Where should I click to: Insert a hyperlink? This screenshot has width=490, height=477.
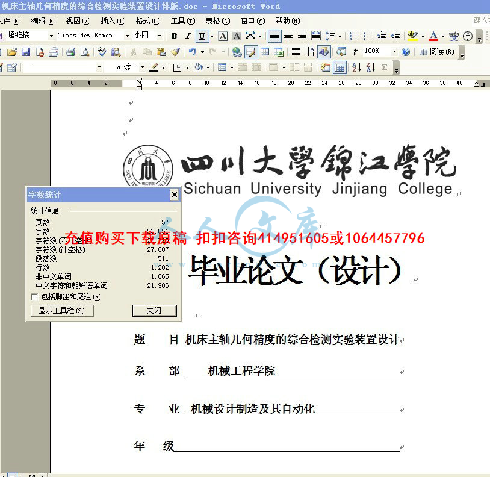point(237,52)
